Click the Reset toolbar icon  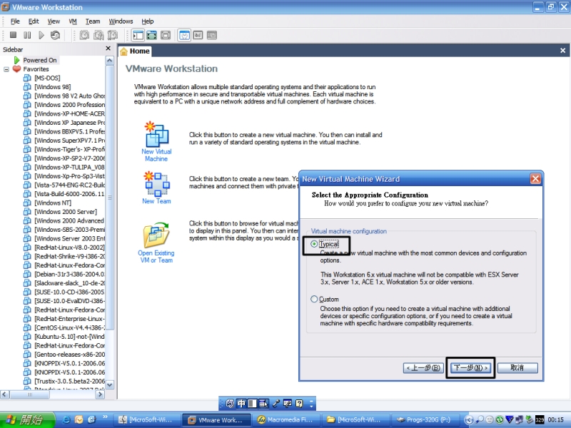56,35
